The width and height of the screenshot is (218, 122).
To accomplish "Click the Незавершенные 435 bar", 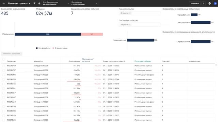I will pyautogui.click(x=140, y=40).
